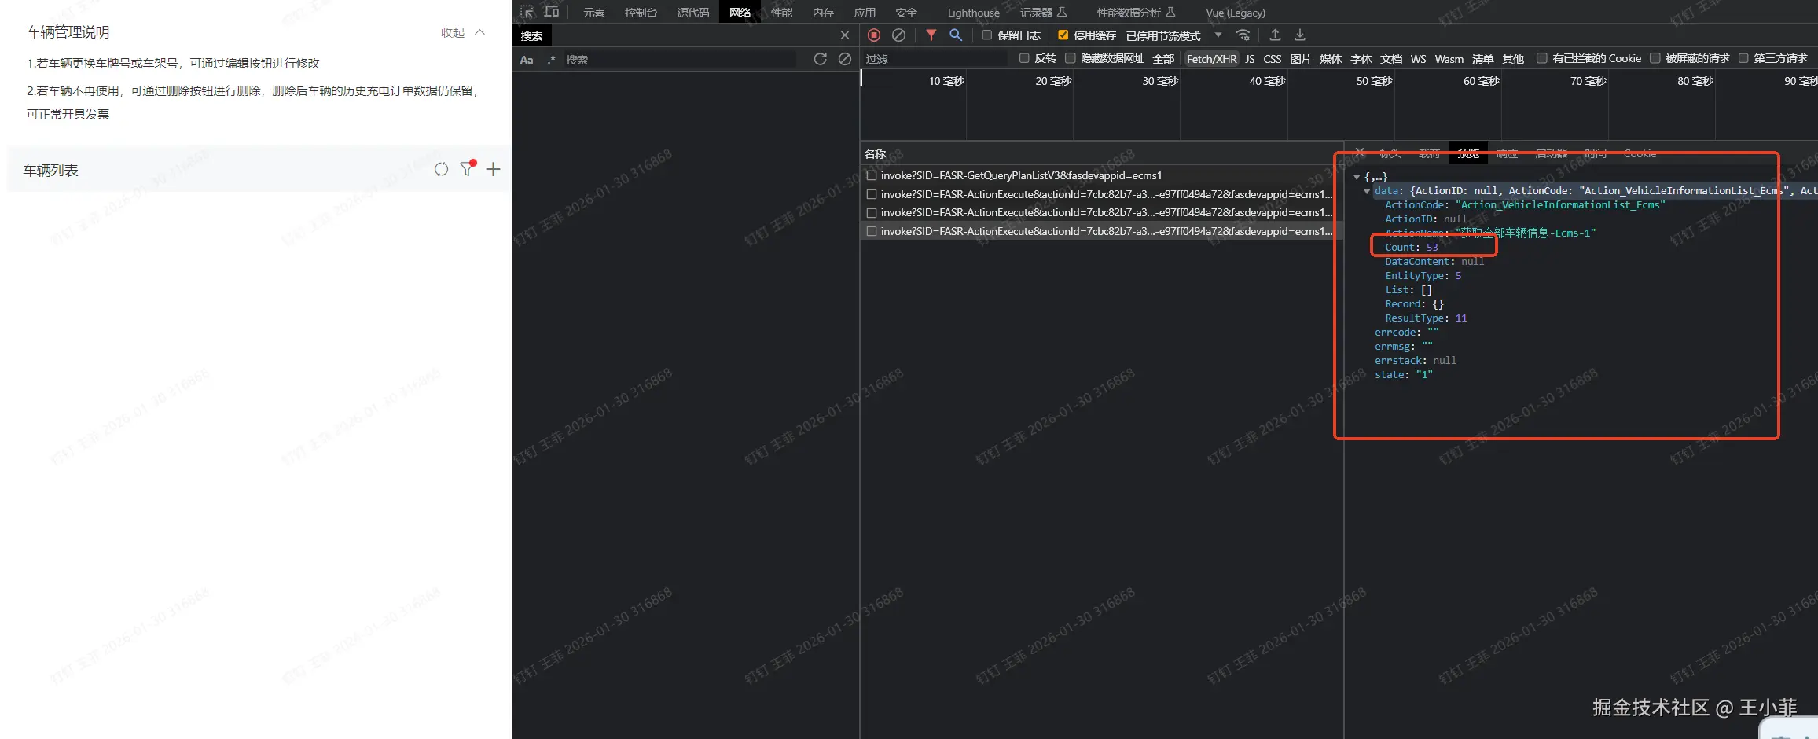Switch to the Elements (元素) tab
The height and width of the screenshot is (739, 1818).
pyautogui.click(x=593, y=13)
